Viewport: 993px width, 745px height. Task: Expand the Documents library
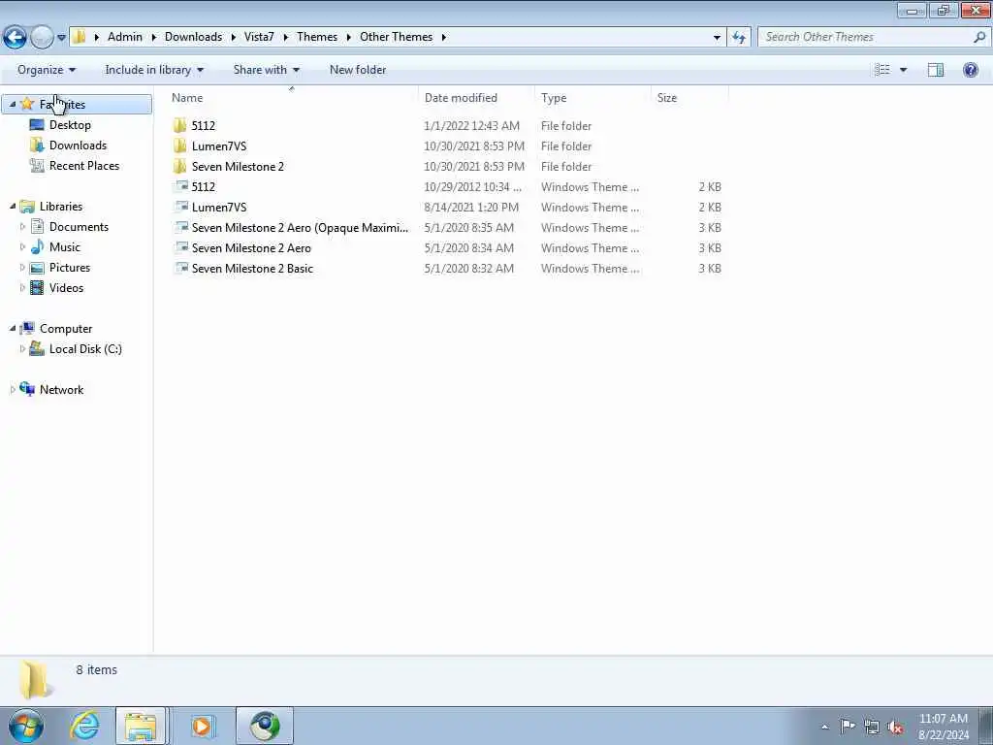point(23,226)
